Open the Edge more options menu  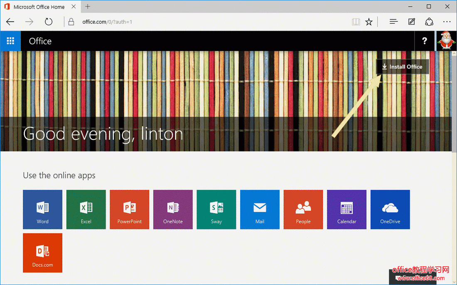pyautogui.click(x=447, y=22)
